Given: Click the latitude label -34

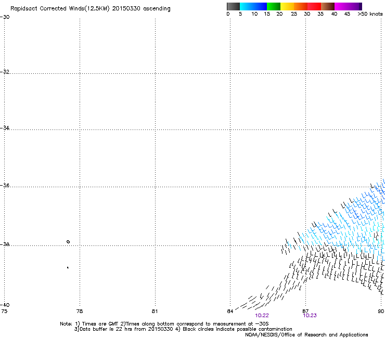Looking at the screenshot, I should point(5,128).
